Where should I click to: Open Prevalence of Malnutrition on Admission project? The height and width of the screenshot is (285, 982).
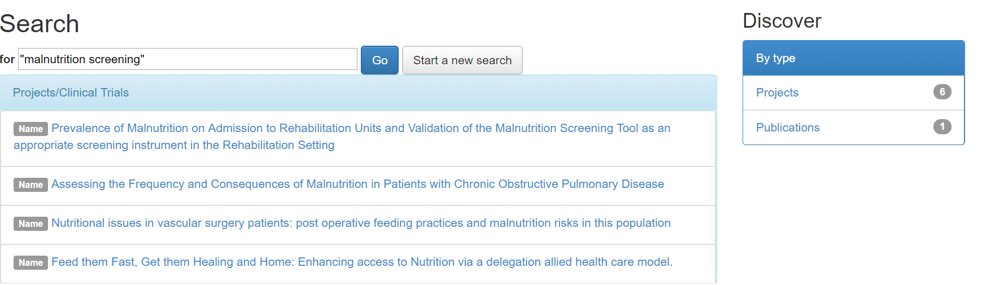click(x=342, y=137)
